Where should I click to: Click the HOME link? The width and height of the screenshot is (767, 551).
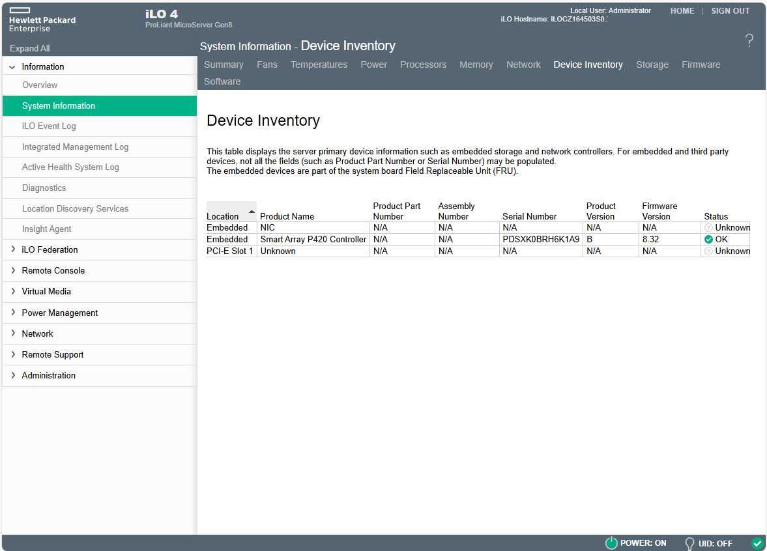(682, 11)
